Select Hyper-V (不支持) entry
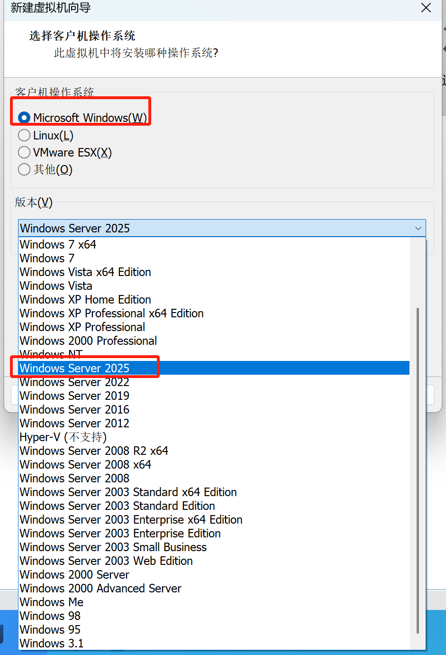Image resolution: width=446 pixels, height=655 pixels. 214,437
